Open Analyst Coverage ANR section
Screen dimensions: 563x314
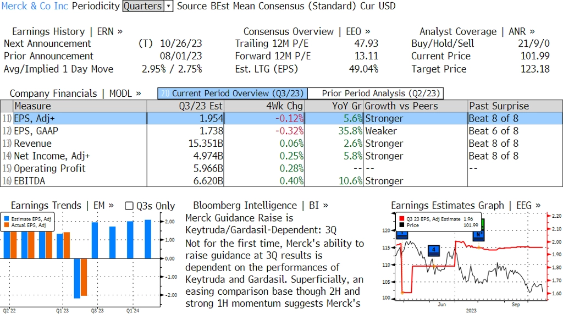(x=477, y=31)
